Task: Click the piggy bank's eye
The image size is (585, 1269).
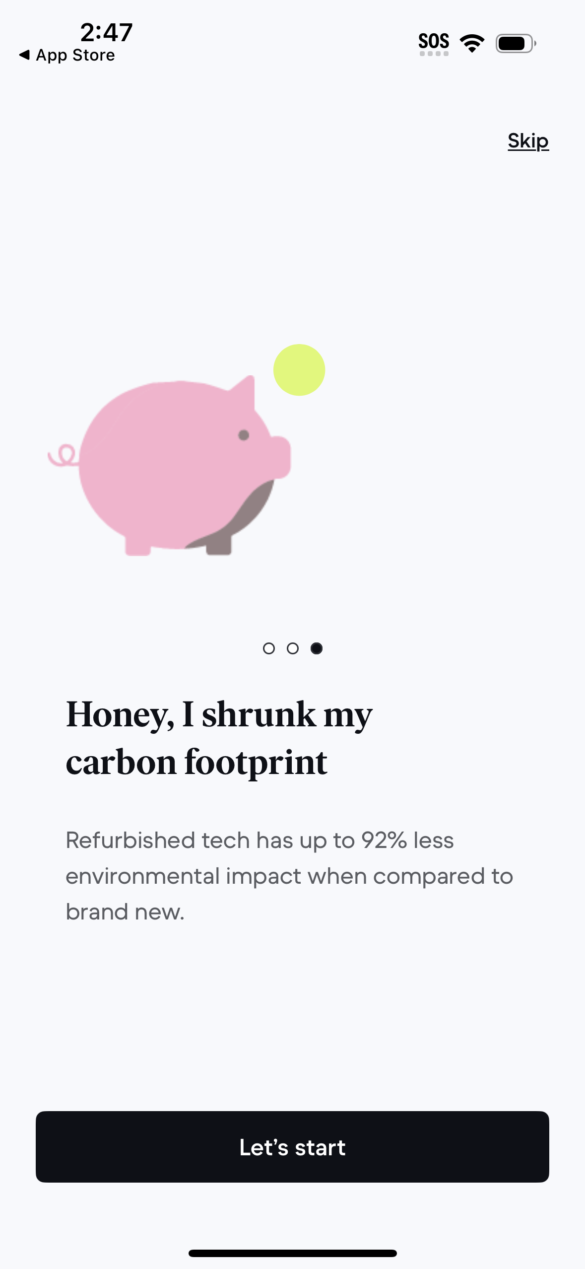Action: pyautogui.click(x=244, y=435)
